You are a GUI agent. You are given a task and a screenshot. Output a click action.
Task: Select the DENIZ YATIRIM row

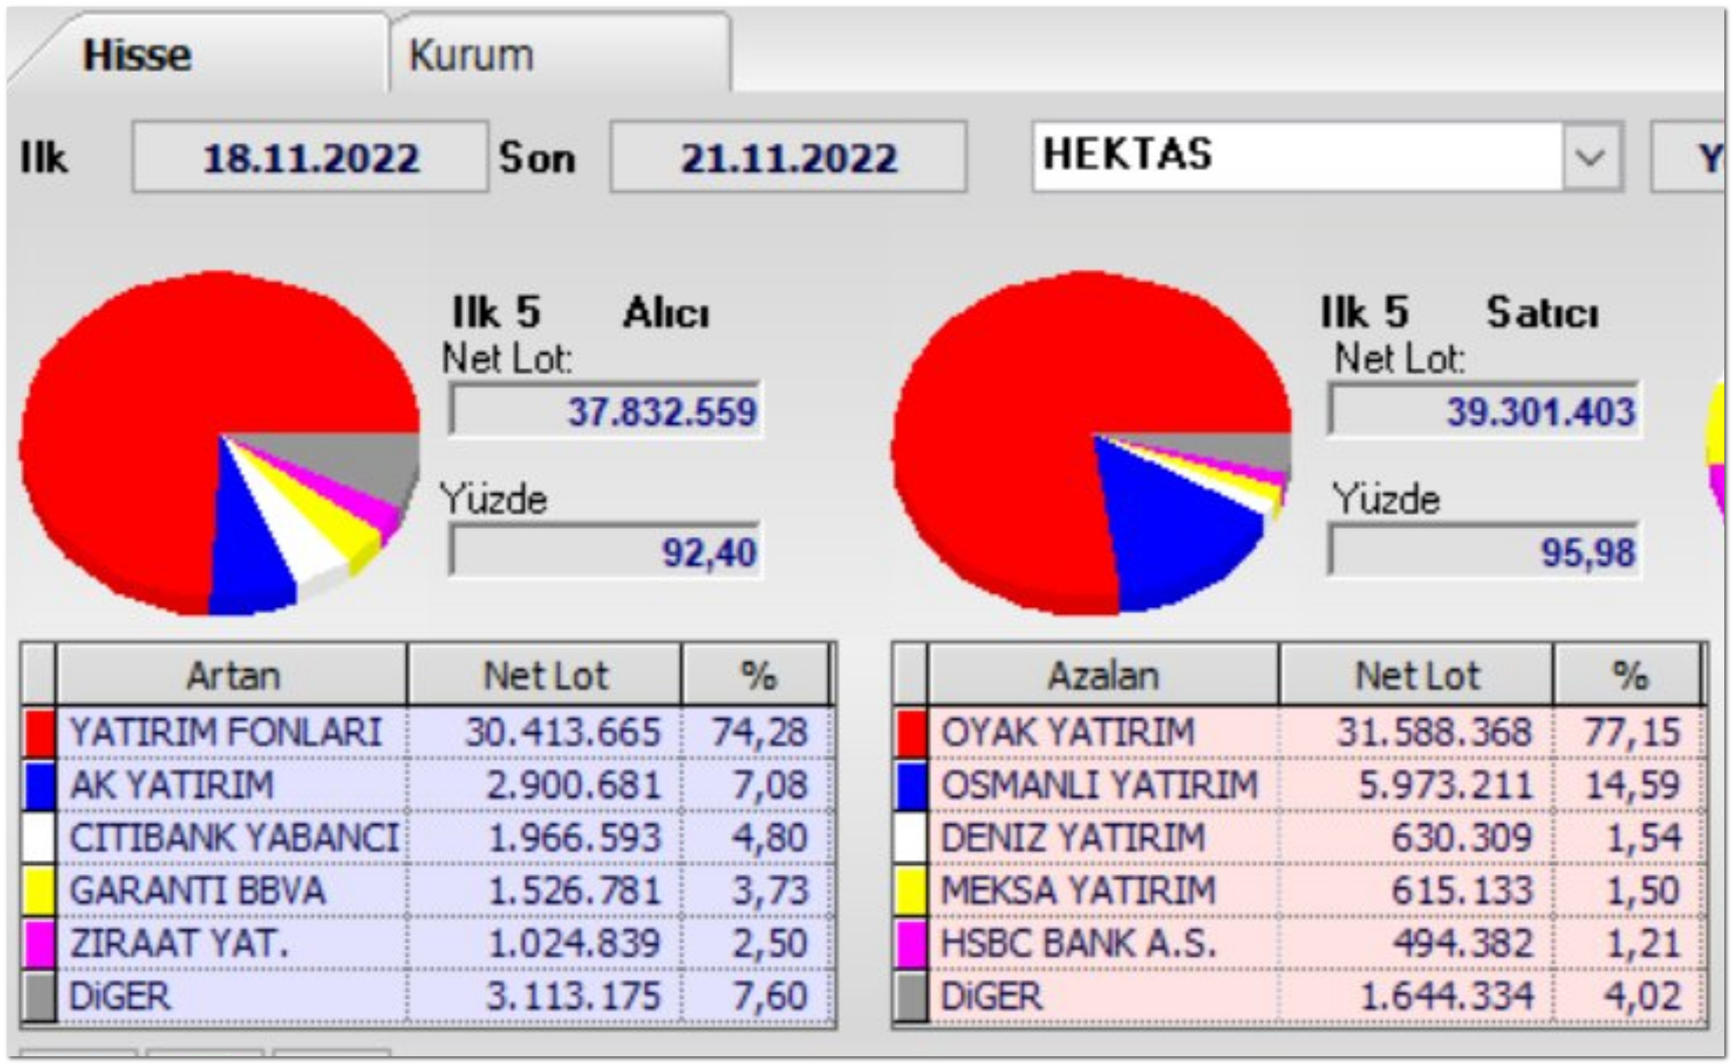(1300, 838)
